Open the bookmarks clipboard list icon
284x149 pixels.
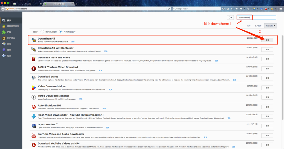(x=228, y=8)
